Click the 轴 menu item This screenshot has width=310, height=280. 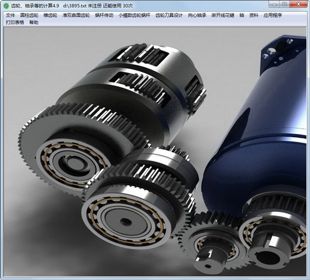[241, 16]
